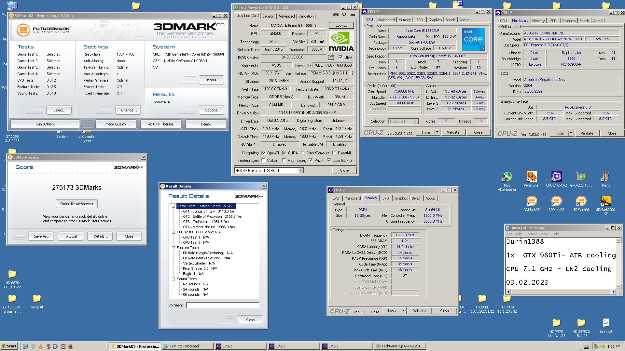The width and height of the screenshot is (625, 351).
Task: Open RivaTuner desktop shortcut
Action: (x=532, y=179)
